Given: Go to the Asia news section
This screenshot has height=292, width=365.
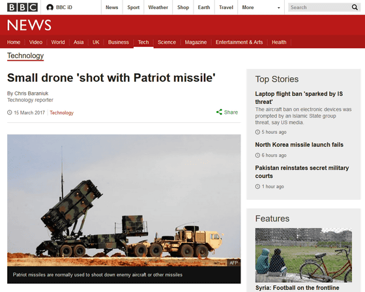Looking at the screenshot, I should (78, 42).
